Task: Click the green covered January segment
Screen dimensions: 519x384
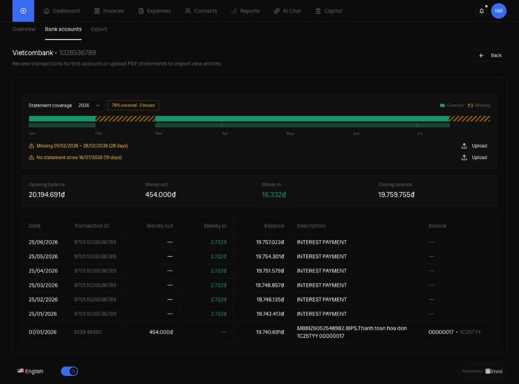Action: pyautogui.click(x=62, y=119)
